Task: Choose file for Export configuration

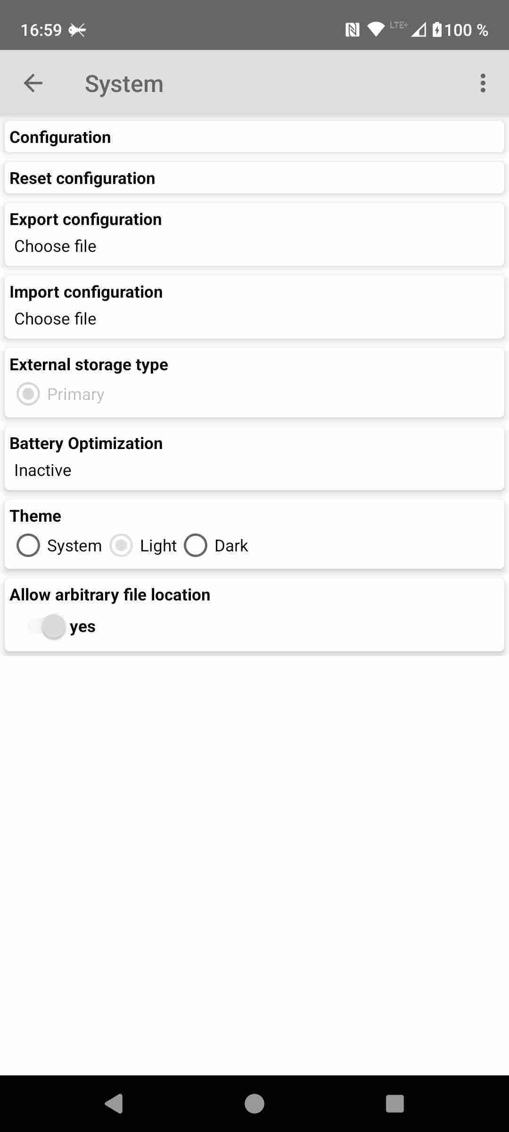Action: coord(56,246)
